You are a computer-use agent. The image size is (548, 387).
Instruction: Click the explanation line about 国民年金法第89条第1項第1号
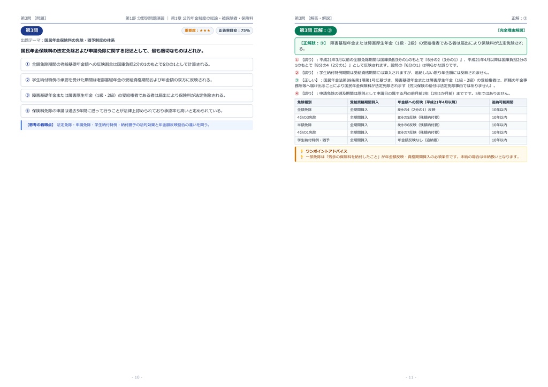pos(410,83)
